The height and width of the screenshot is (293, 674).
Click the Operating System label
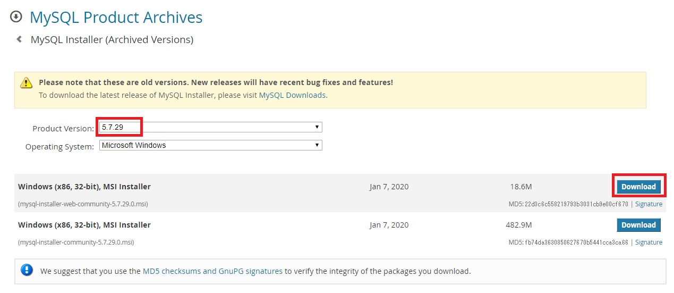(x=59, y=146)
